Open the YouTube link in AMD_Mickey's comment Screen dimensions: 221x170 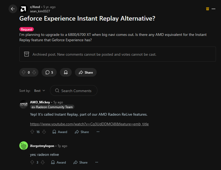[x=89, y=124]
